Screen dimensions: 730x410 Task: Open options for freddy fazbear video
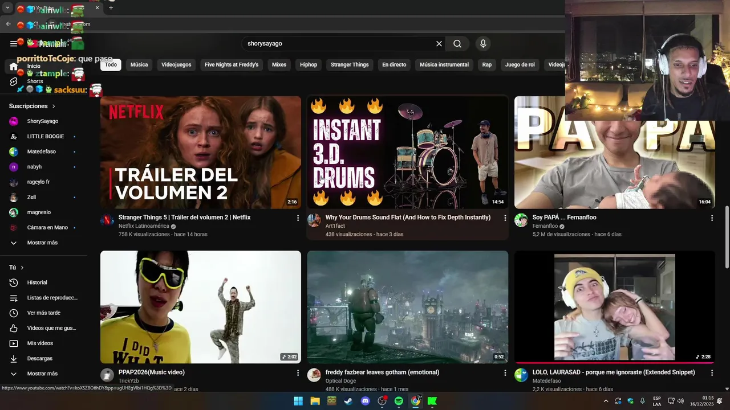point(505,372)
